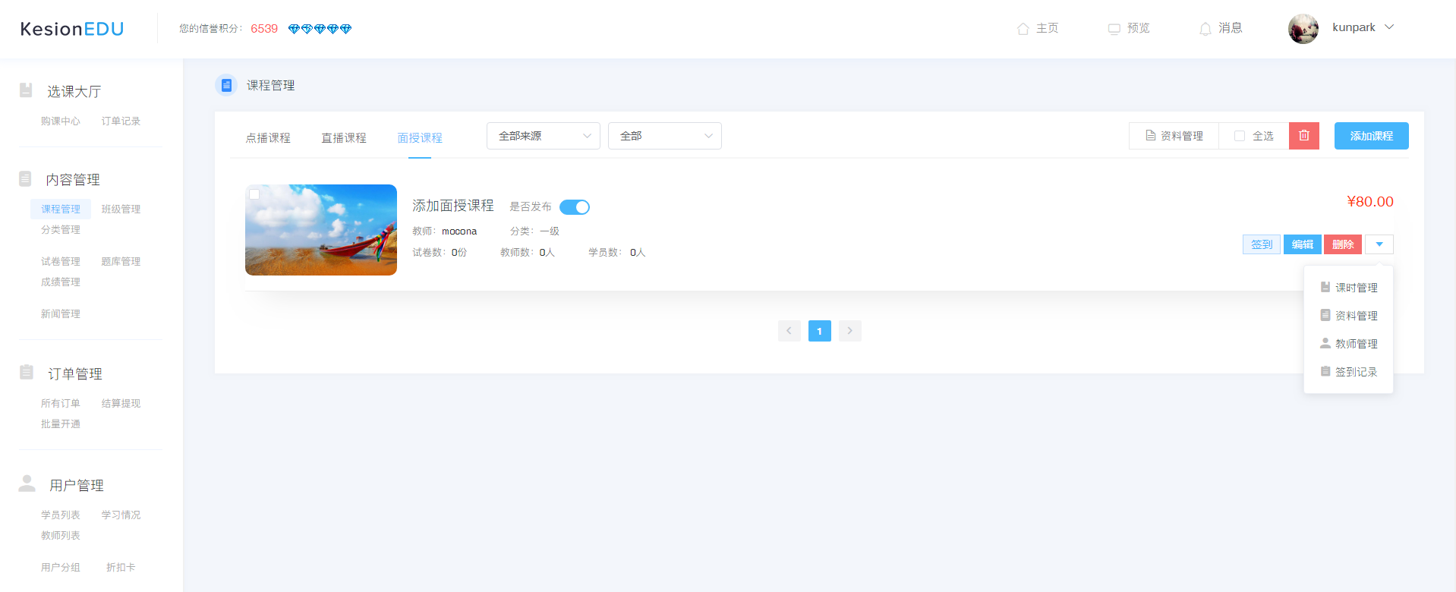Screen dimensions: 1456x592
Task: Toggle the 是否发布 publish switch
Action: click(x=575, y=207)
